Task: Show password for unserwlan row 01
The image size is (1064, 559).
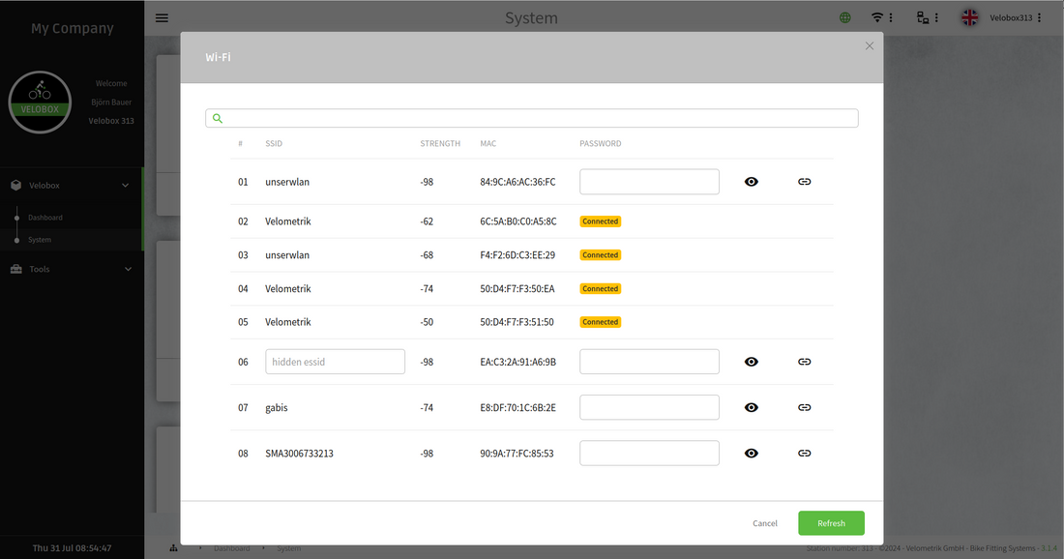Action: [752, 182]
